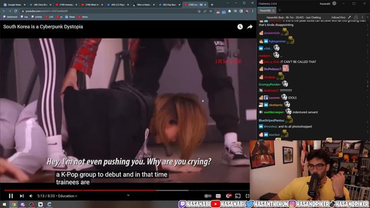Open Chrome from the taskbar
This screenshot has width=370, height=208.
tap(14, 204)
